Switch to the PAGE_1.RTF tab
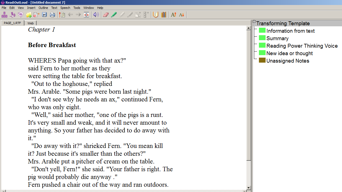Screen dimensions: 342x192 point(12,23)
